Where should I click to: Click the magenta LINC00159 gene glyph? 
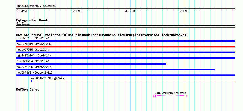[x=170, y=96]
